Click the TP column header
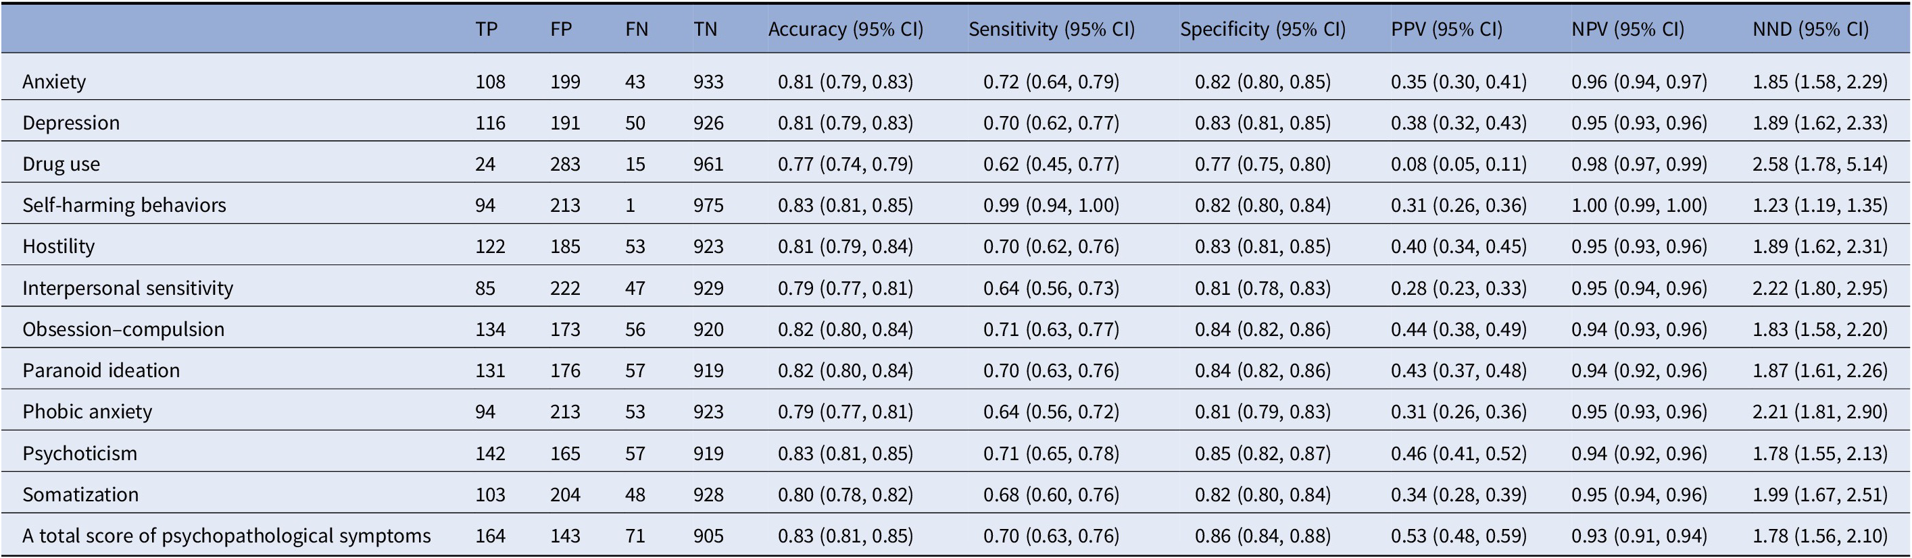Viewport: 1912px width, 558px height. [x=486, y=30]
